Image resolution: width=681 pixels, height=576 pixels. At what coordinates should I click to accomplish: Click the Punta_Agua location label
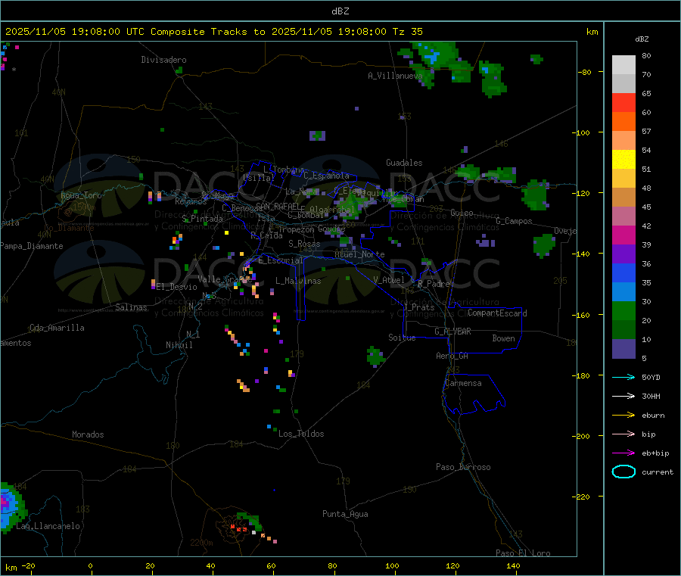click(x=345, y=514)
